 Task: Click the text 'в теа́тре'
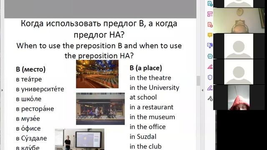29,79
